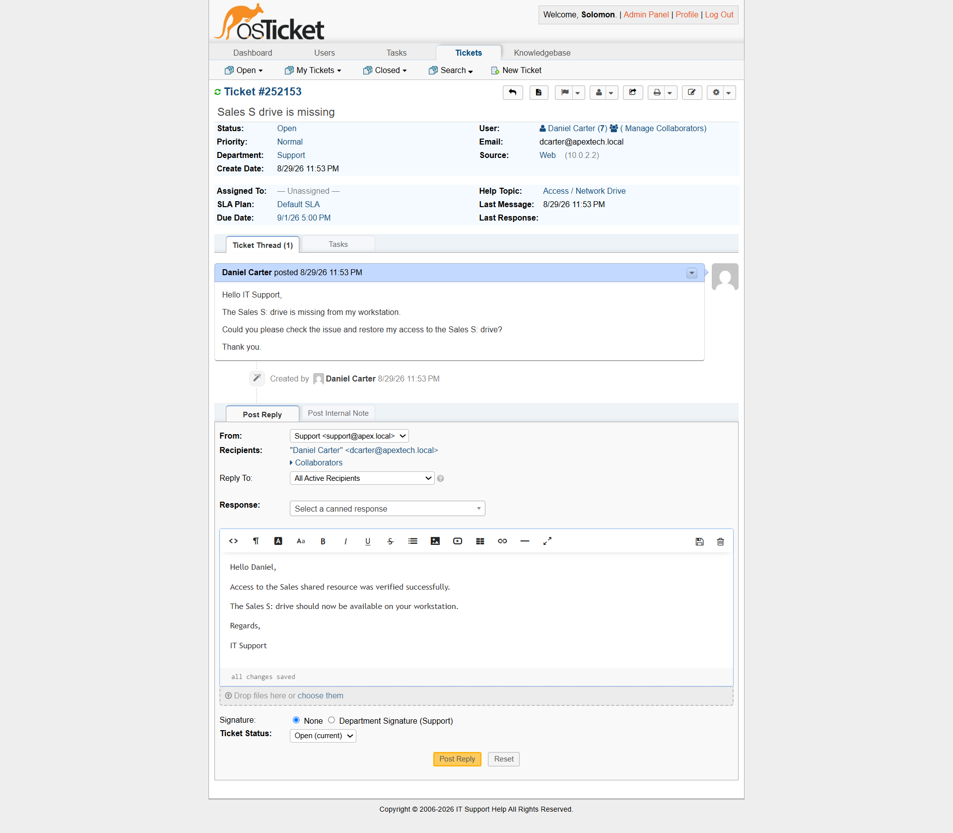This screenshot has height=833, width=953.
Task: Insert horizontal line in the editor
Action: click(x=525, y=541)
